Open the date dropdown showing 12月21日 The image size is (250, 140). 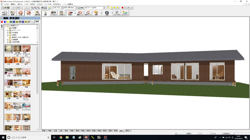coord(58,8)
